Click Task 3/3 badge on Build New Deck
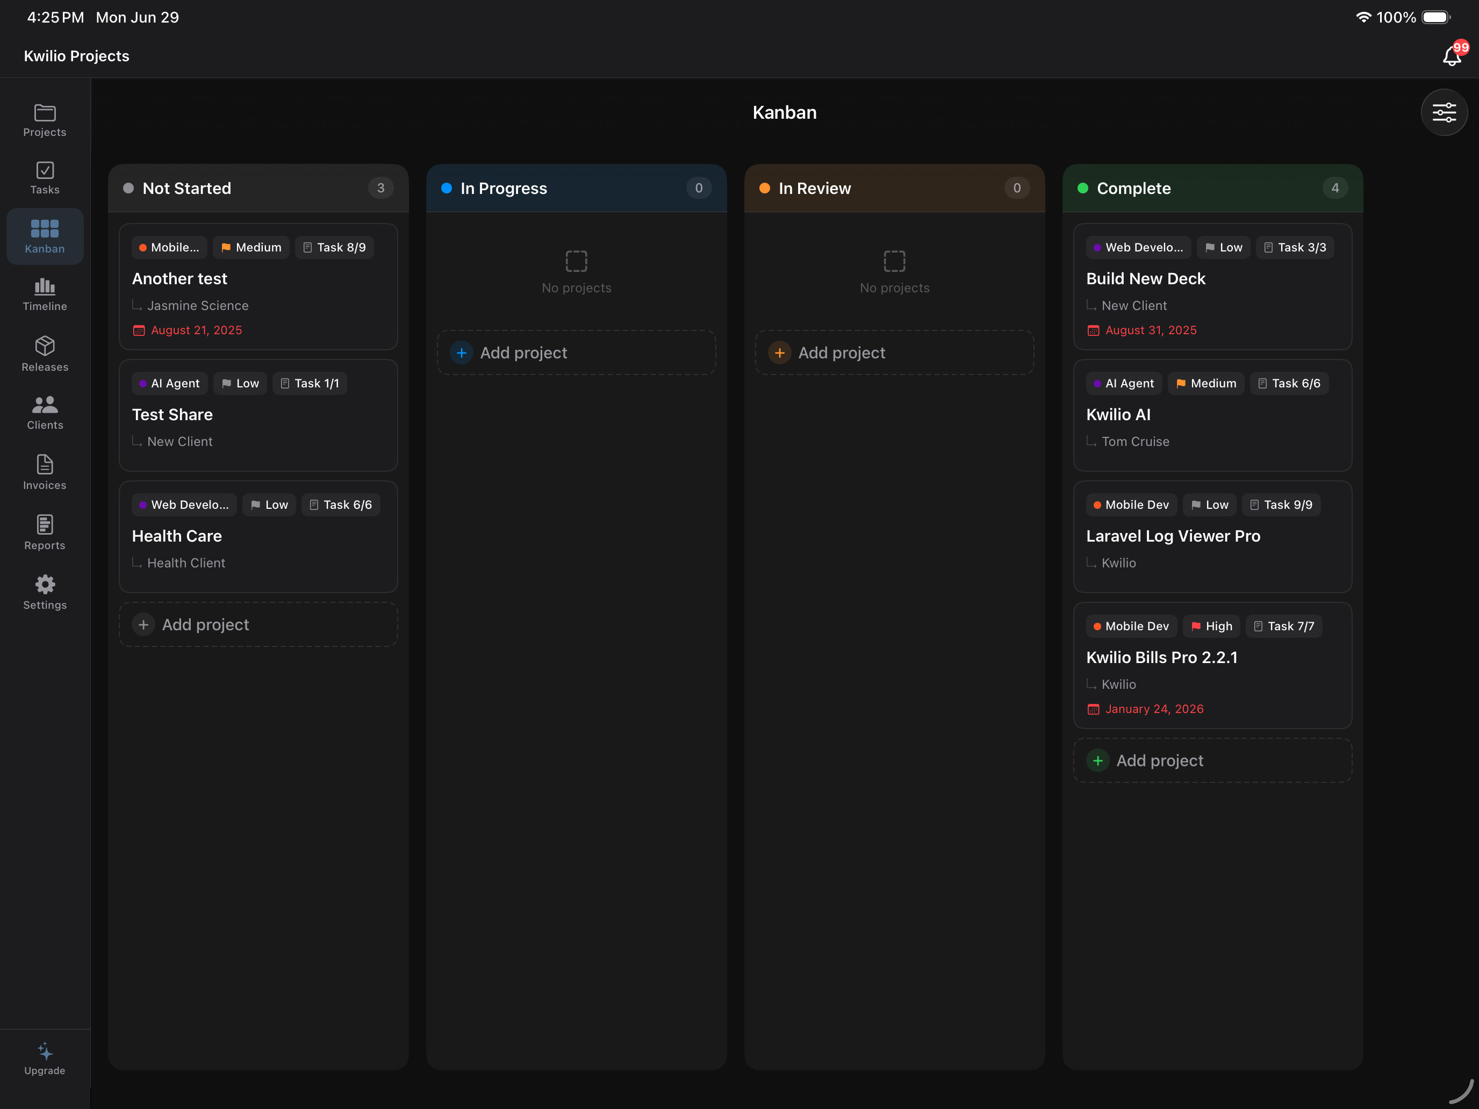The width and height of the screenshot is (1479, 1109). pyautogui.click(x=1295, y=247)
